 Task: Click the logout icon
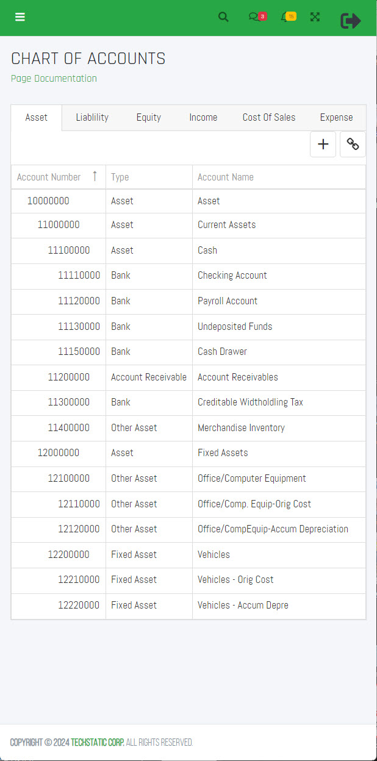tap(350, 21)
